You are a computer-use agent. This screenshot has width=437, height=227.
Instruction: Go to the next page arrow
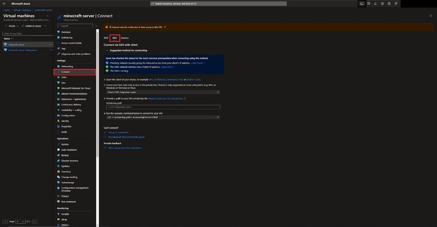coord(35,221)
